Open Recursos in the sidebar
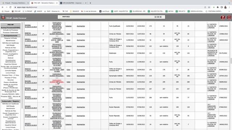The width and height of the screenshot is (232, 130). tap(11, 80)
